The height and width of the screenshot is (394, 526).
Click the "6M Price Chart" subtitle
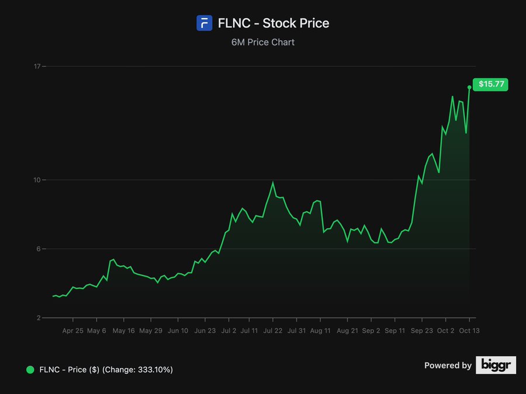(x=263, y=42)
